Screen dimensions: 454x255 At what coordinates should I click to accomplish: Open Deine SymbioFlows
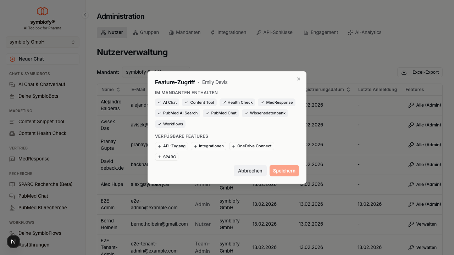click(39, 233)
